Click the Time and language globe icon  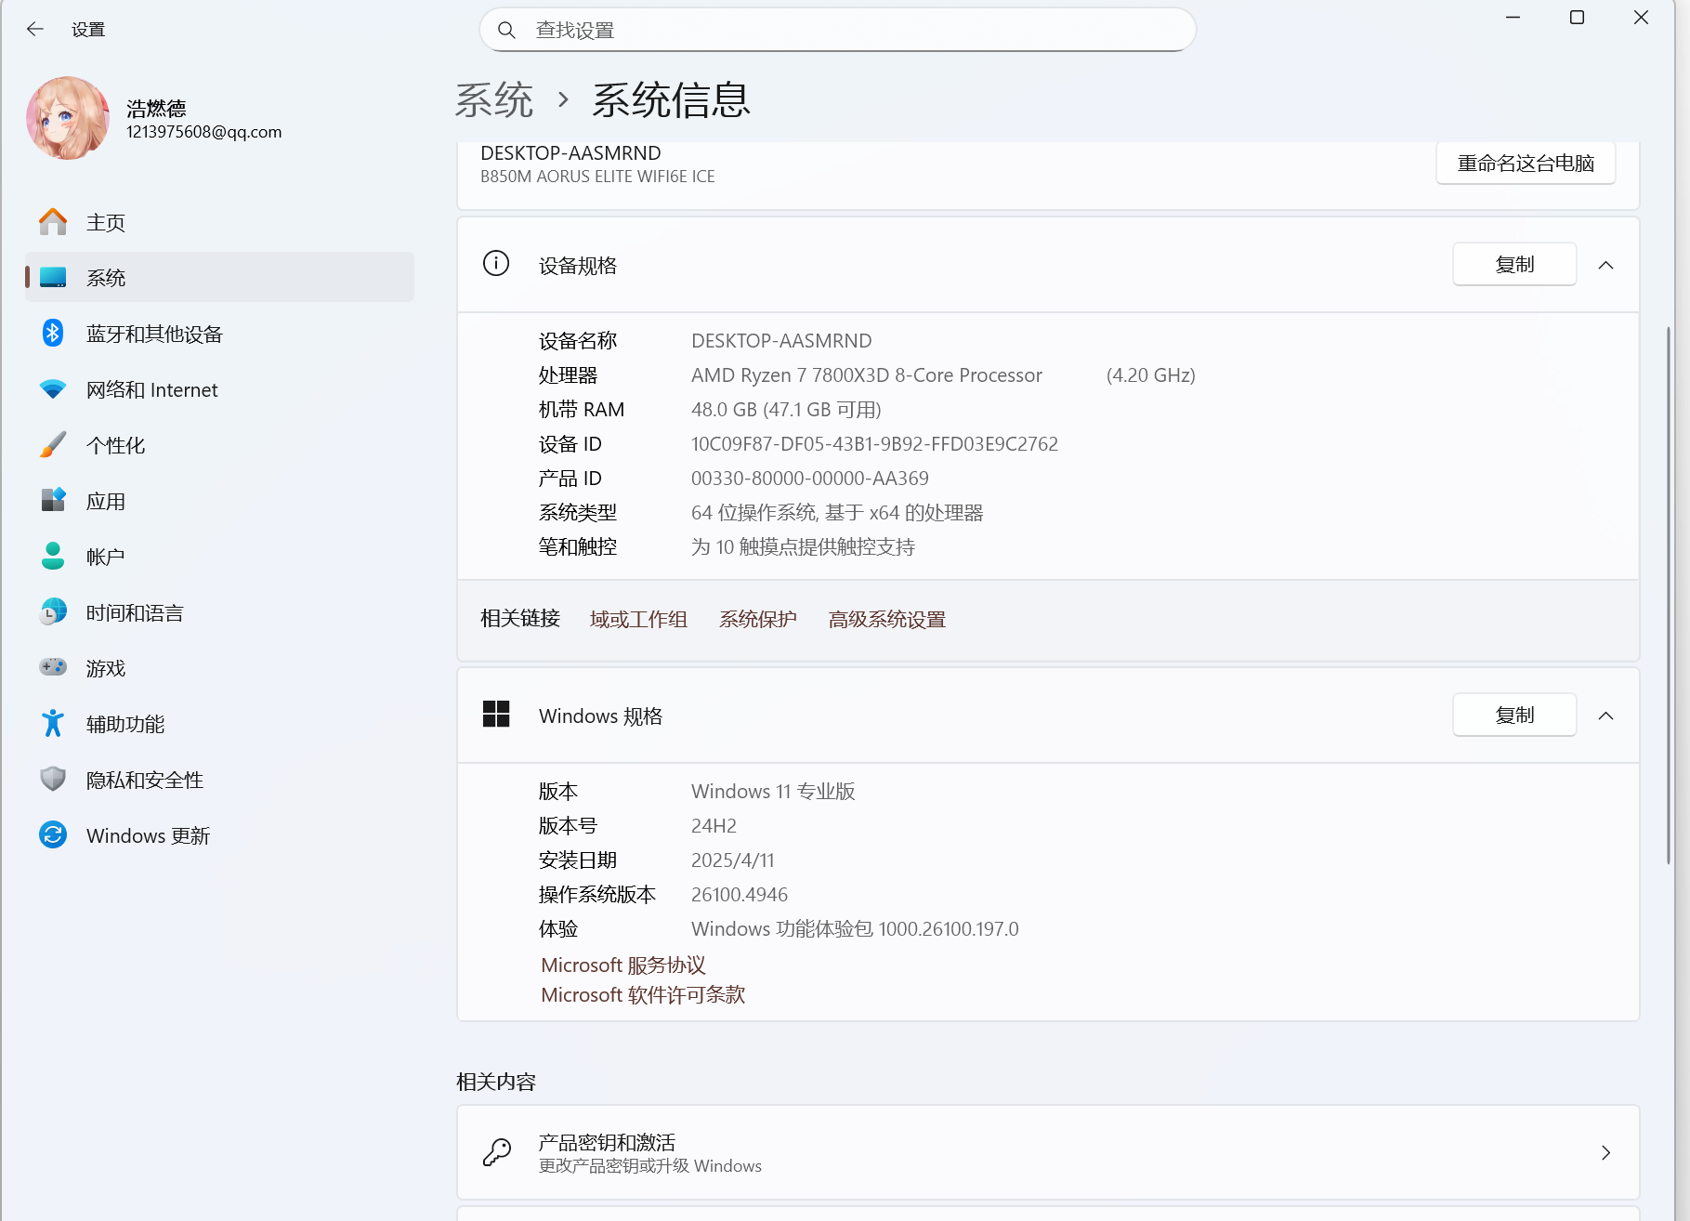point(53,611)
